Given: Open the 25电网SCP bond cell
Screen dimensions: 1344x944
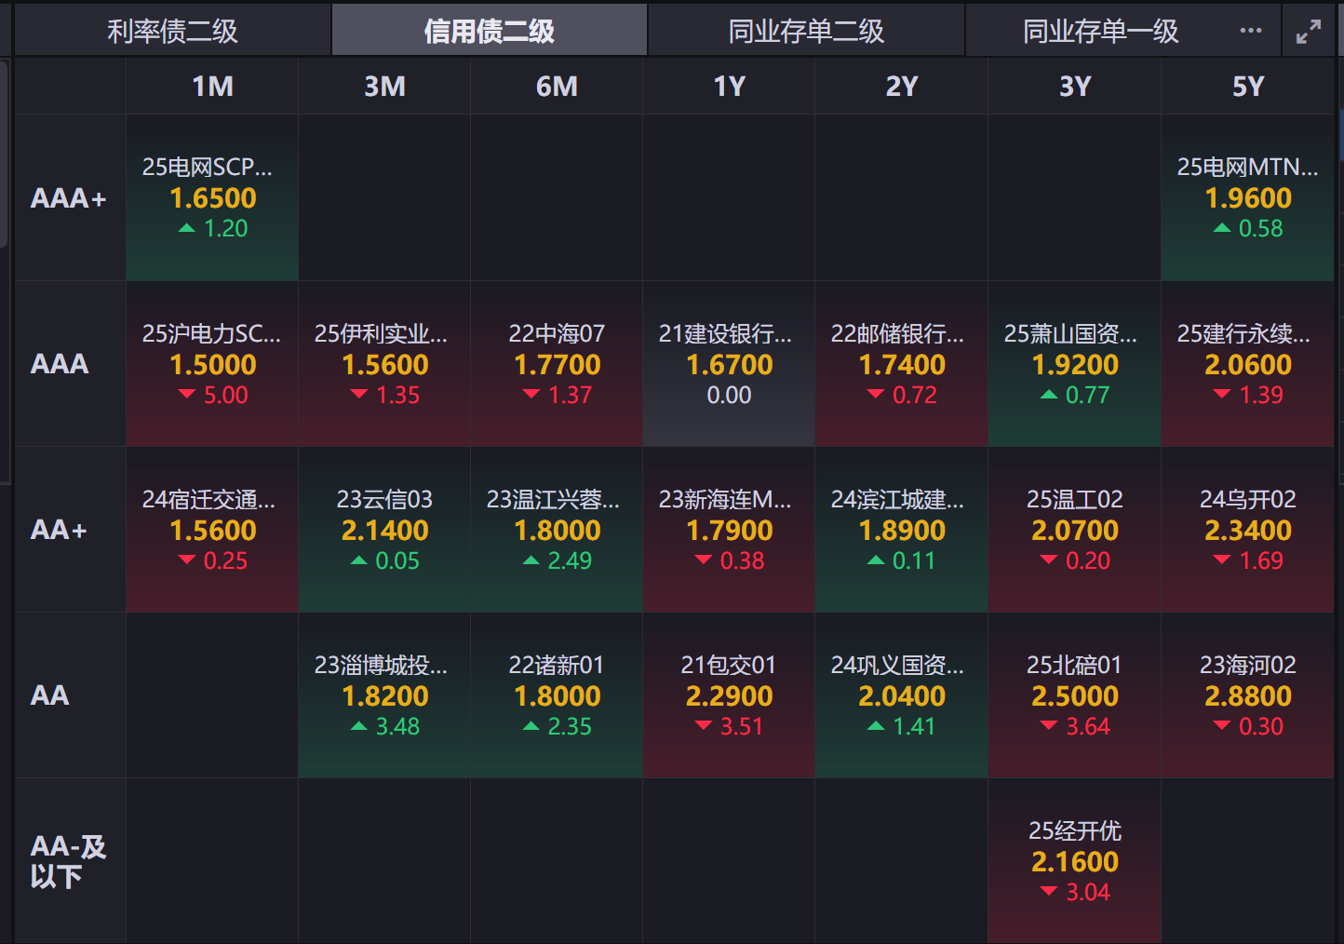Looking at the screenshot, I should [212, 197].
